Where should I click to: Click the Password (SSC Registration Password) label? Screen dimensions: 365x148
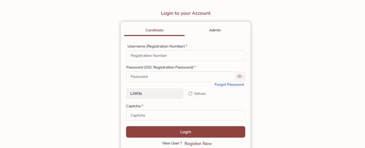(160, 67)
